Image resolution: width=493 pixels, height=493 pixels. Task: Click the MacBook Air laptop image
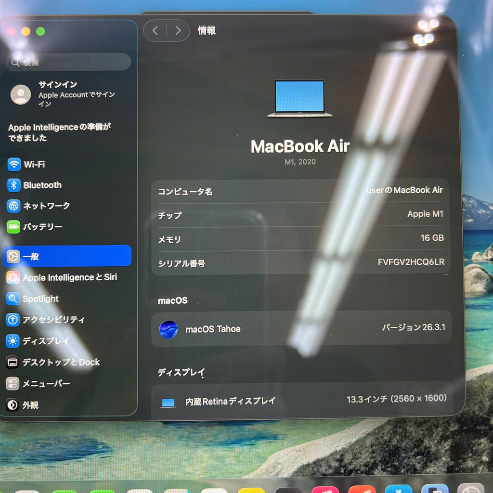[x=299, y=98]
